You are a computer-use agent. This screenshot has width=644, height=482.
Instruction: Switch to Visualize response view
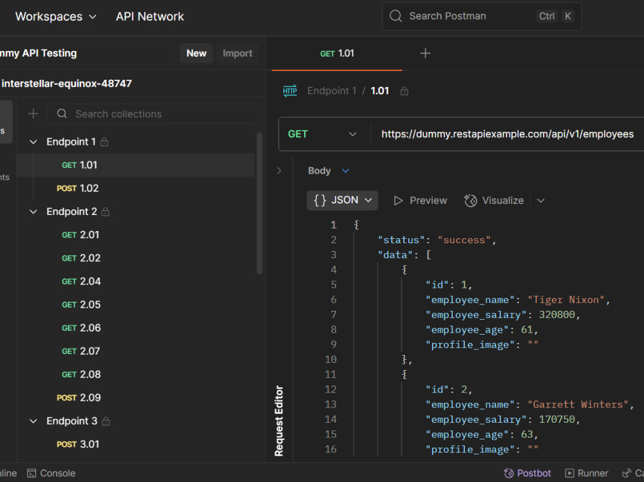point(494,200)
